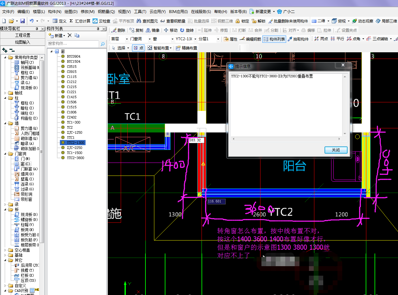The height and width of the screenshot is (295, 398).
Task: Expand the 轴线 folder
Action: tap(5, 93)
